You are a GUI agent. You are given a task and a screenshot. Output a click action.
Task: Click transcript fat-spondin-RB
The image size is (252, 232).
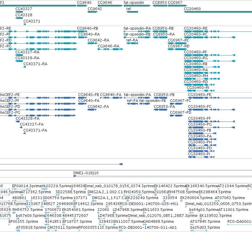[x=137, y=34]
